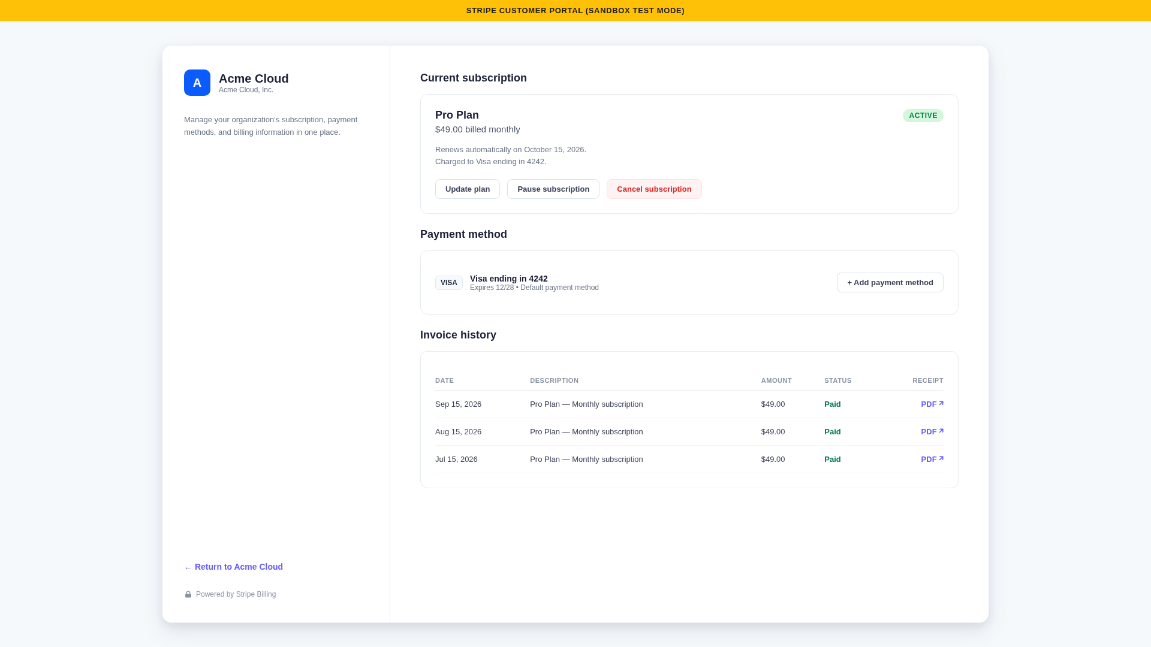Add a new payment method
1151x647 pixels.
pos(890,283)
